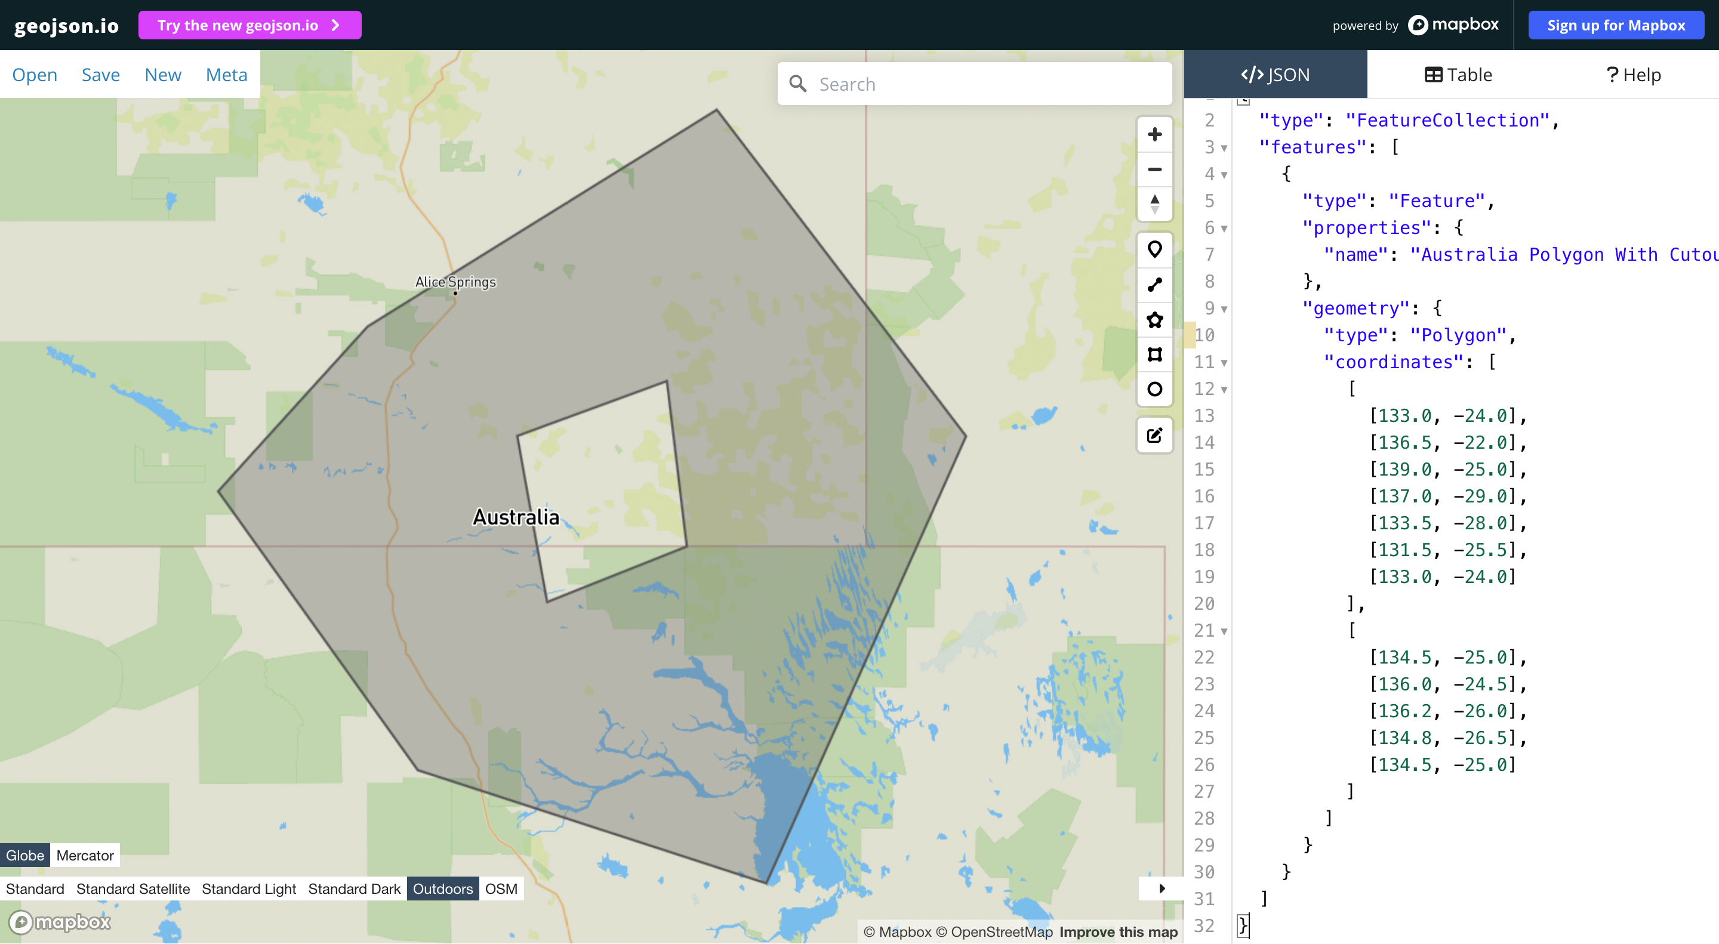
Task: Choose the Standard Satellite style
Action: [x=133, y=889]
